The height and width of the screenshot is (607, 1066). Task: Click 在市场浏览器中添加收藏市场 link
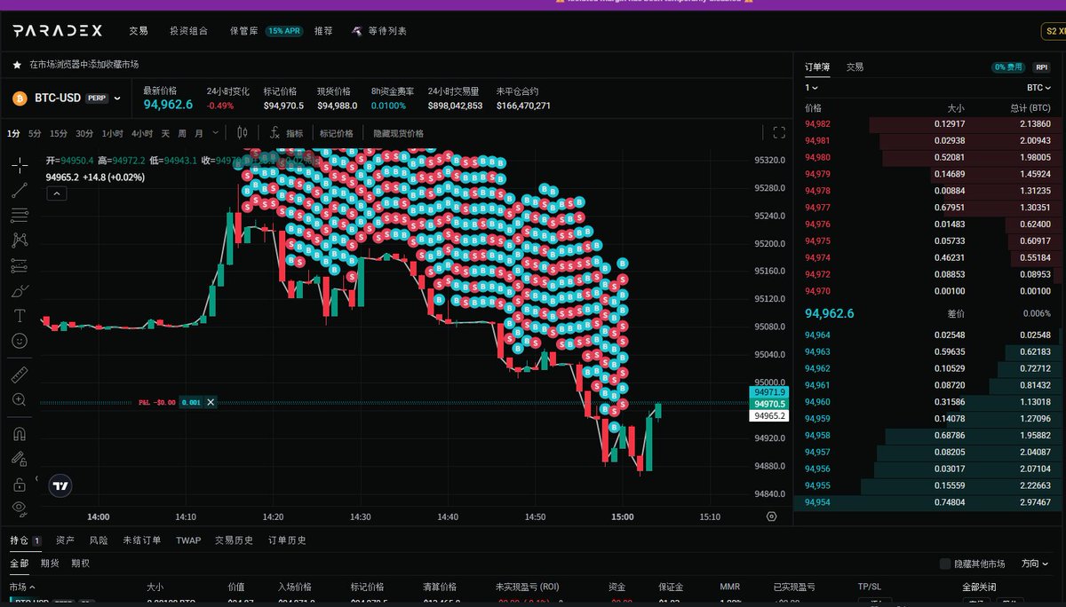tap(84, 65)
